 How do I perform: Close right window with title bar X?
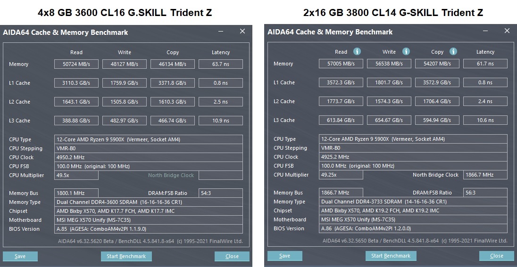pyautogui.click(x=507, y=31)
